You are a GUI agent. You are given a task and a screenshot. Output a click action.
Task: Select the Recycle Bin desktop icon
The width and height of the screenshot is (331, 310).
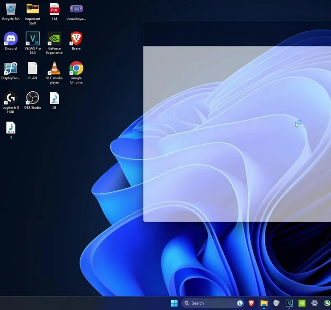coord(10,9)
